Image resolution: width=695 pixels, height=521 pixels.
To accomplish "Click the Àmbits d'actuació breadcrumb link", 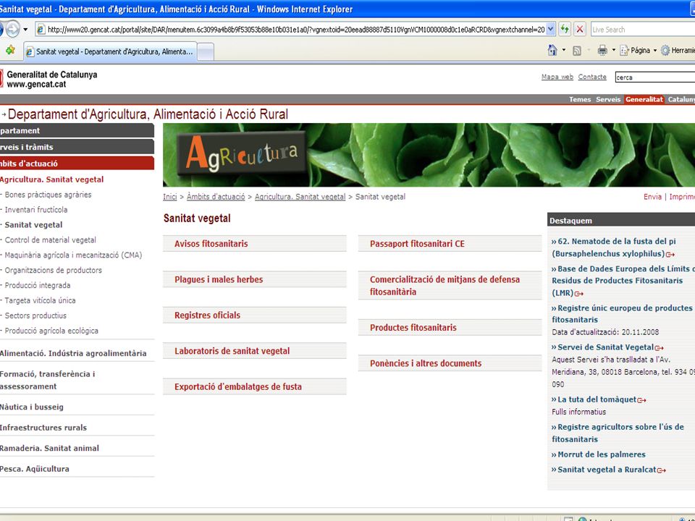I will (216, 197).
